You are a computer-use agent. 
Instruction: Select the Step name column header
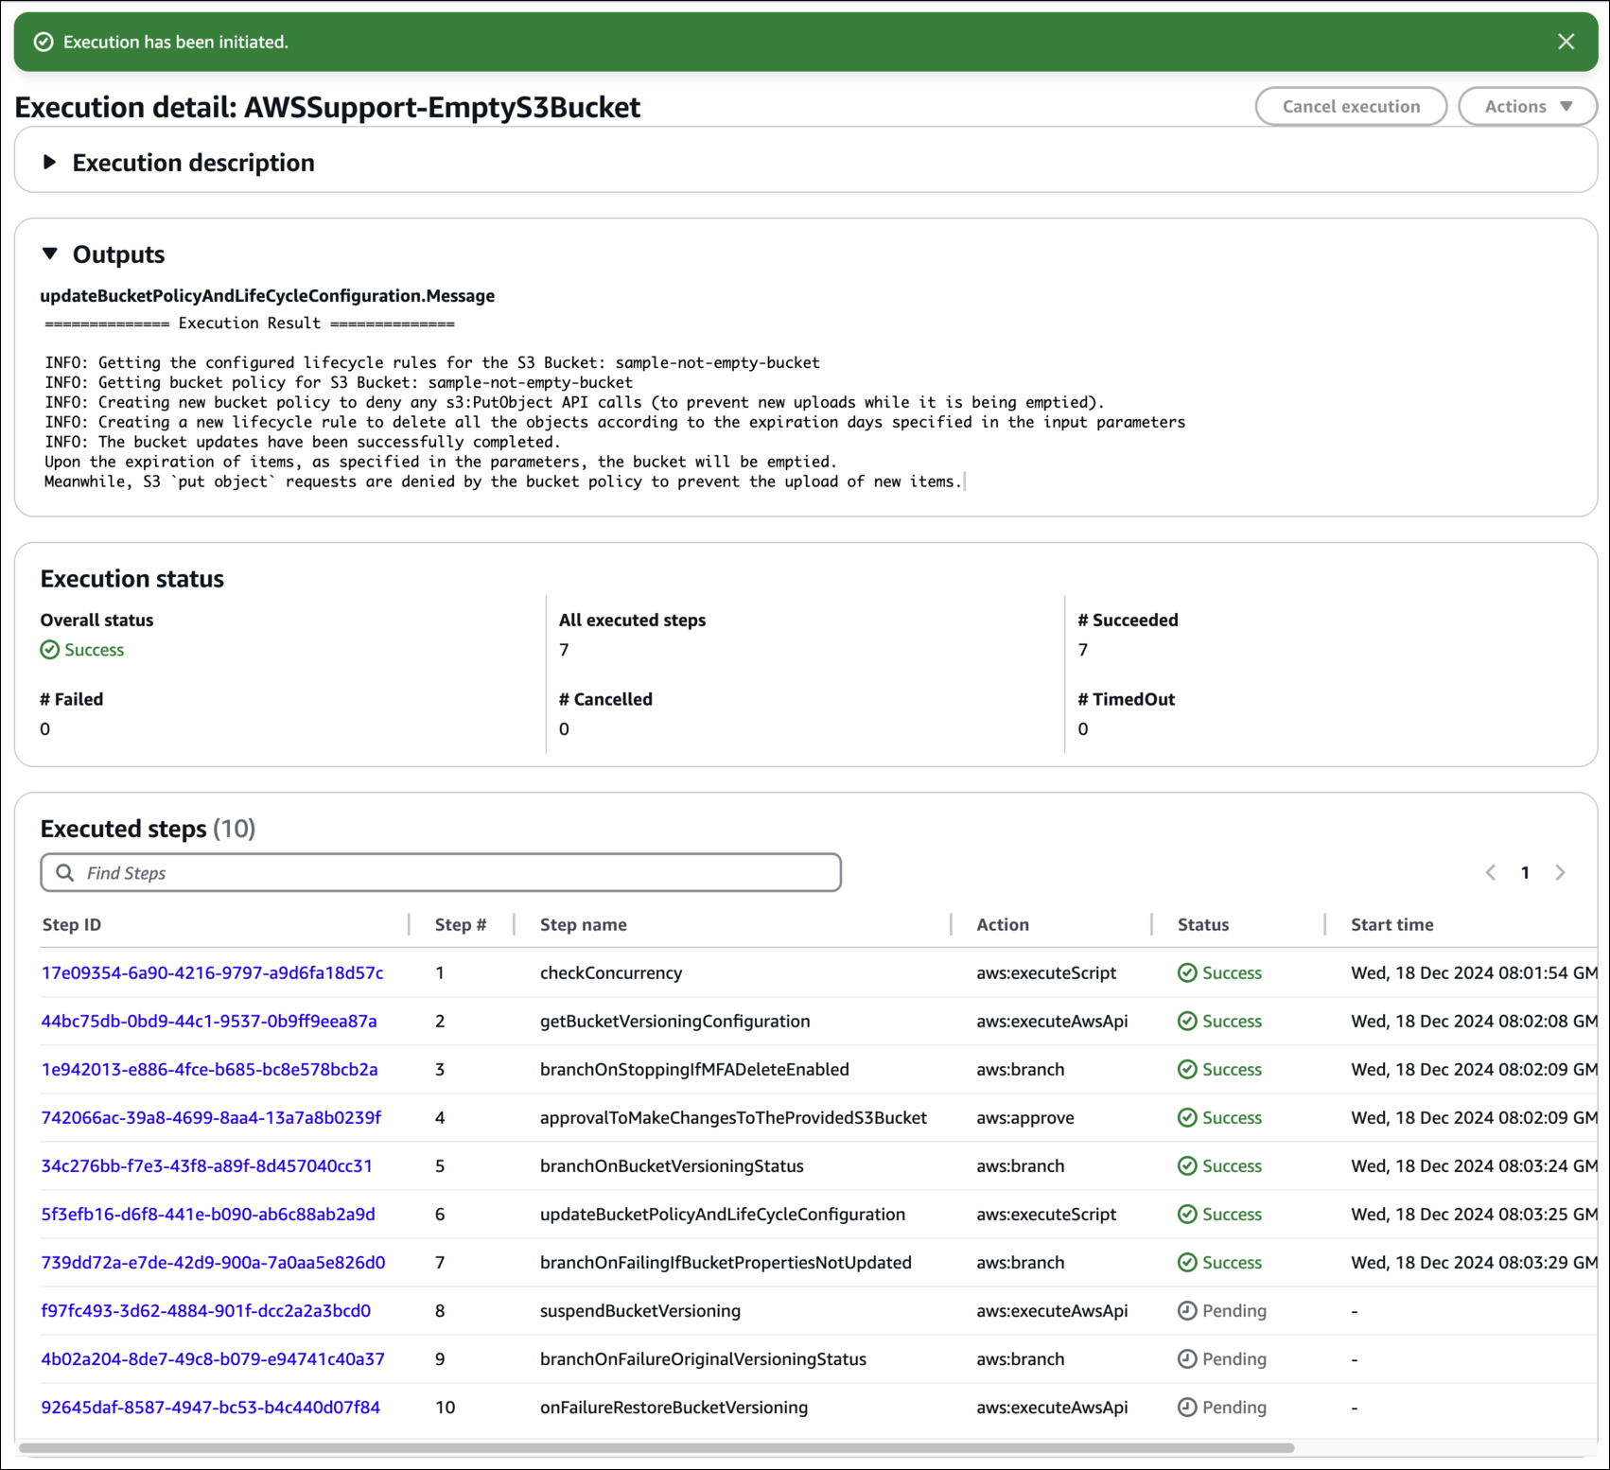point(582,924)
